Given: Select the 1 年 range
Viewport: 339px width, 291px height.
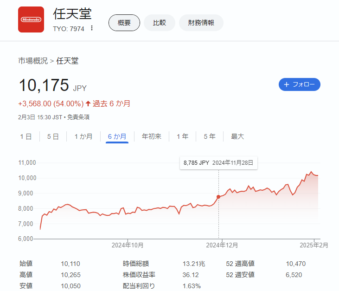Looking at the screenshot, I should click(182, 136).
